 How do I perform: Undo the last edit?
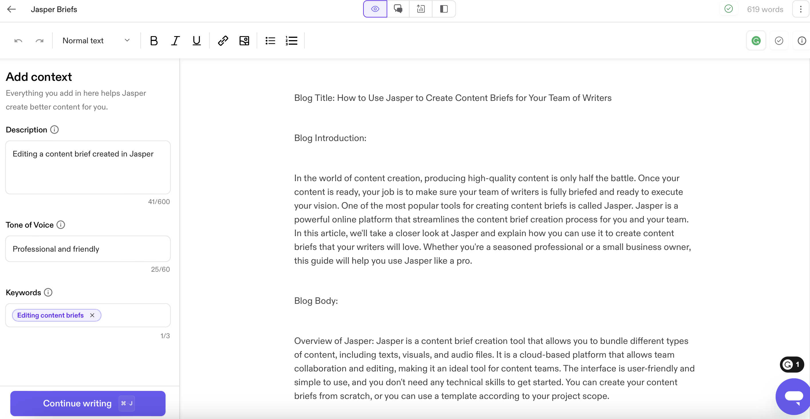[x=18, y=41]
